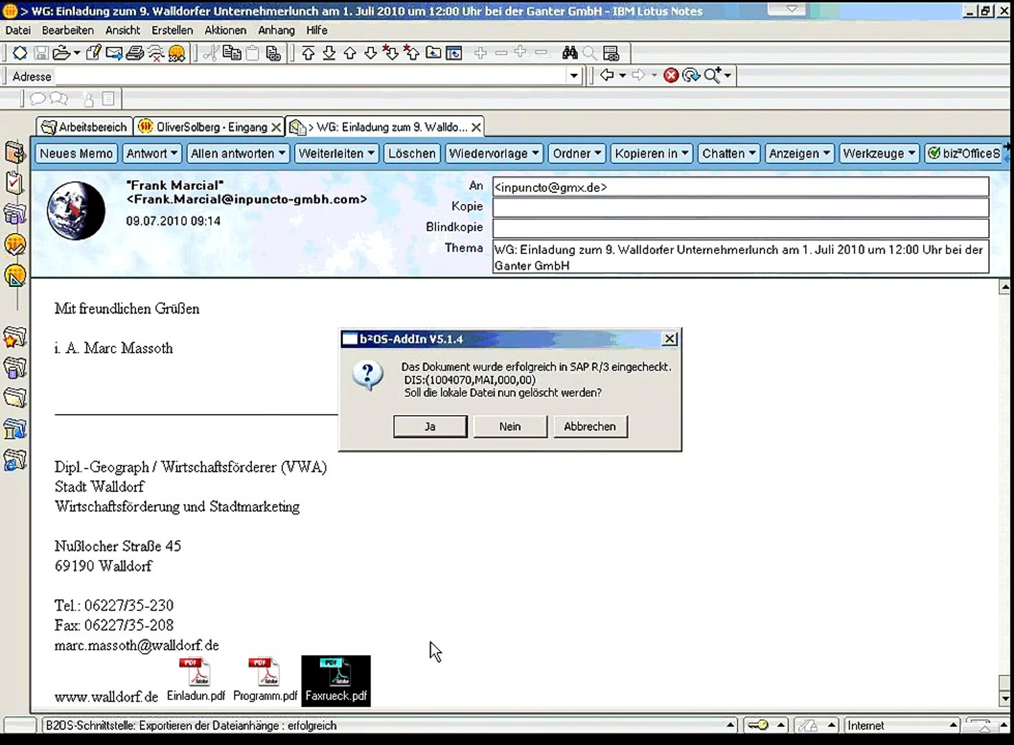Click the Save icon in toolbar
The height and width of the screenshot is (745, 1014).
point(41,53)
